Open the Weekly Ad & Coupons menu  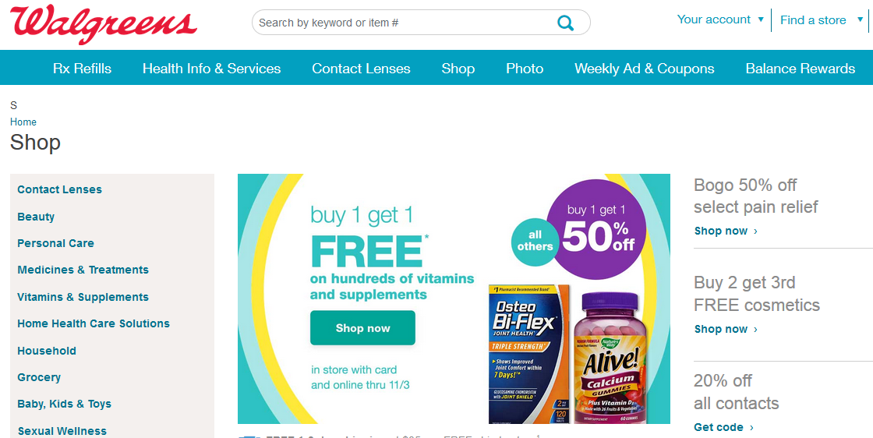pyautogui.click(x=644, y=69)
